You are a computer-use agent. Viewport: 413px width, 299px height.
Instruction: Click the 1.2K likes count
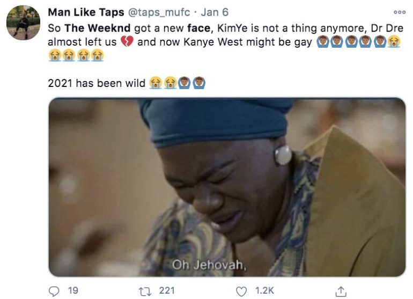(x=264, y=290)
